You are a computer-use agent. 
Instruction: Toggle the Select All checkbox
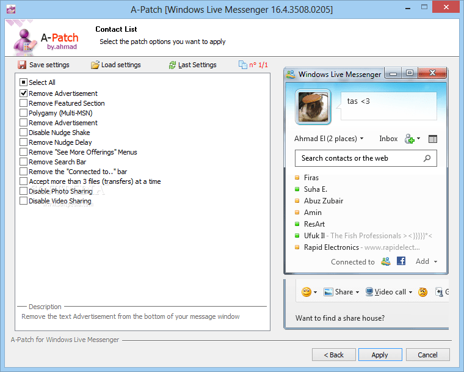pos(24,82)
